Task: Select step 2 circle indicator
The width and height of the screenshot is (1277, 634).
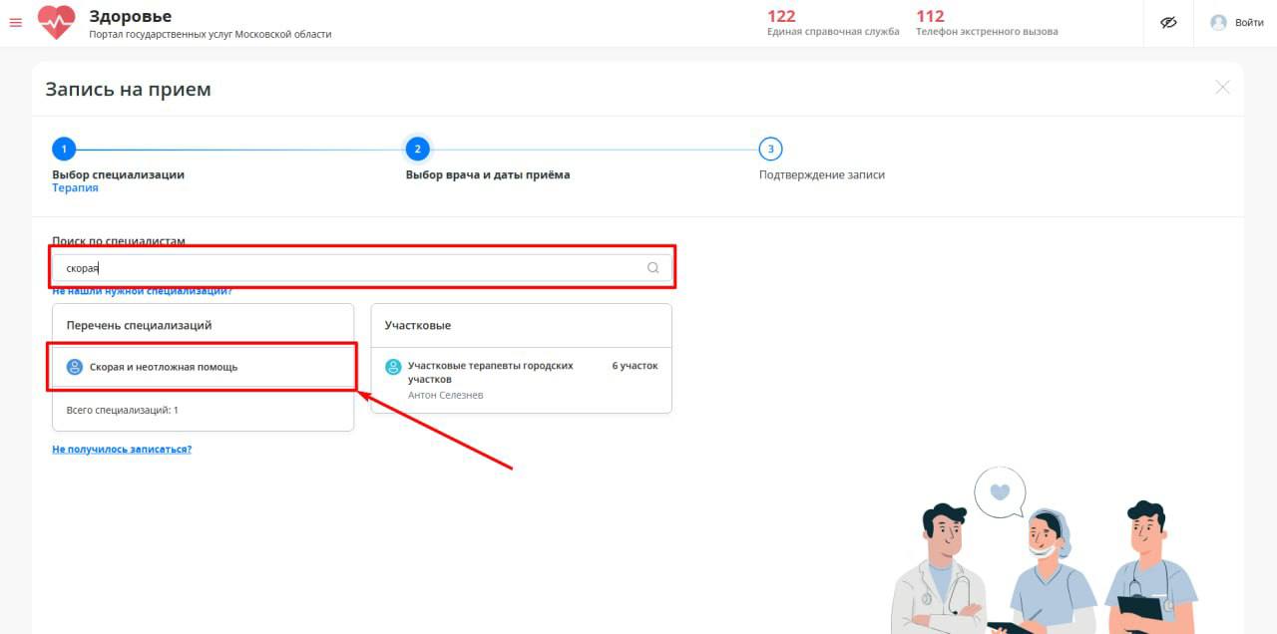Action: (417, 150)
